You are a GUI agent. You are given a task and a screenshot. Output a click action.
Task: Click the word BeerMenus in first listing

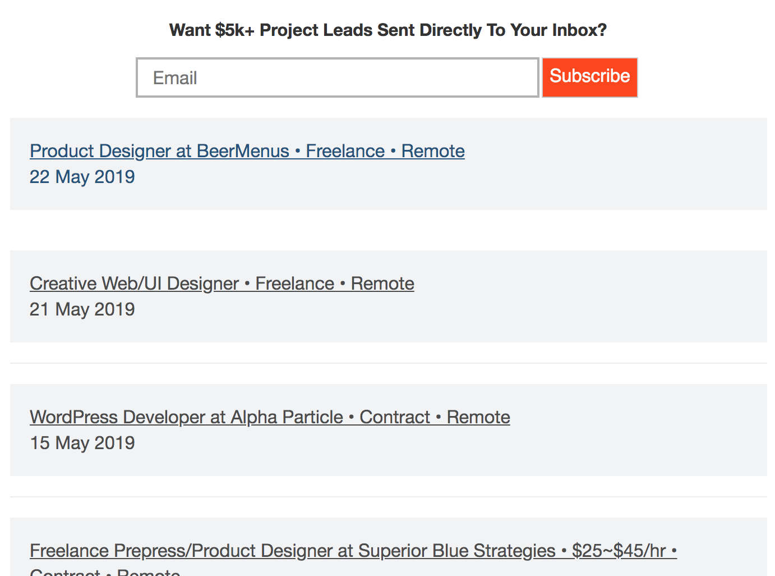243,151
